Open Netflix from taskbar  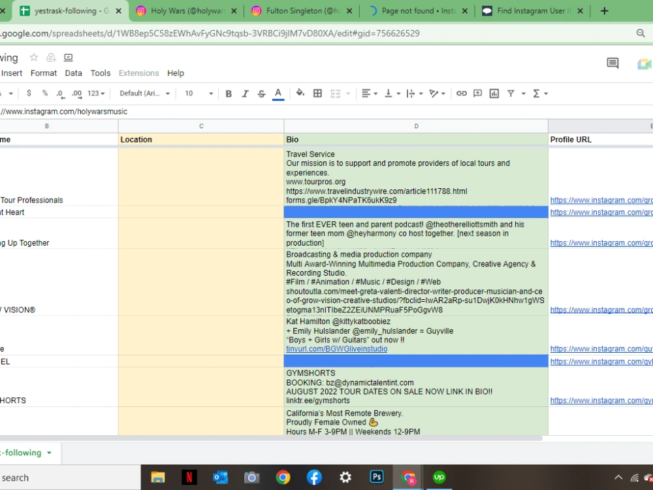[x=189, y=477]
